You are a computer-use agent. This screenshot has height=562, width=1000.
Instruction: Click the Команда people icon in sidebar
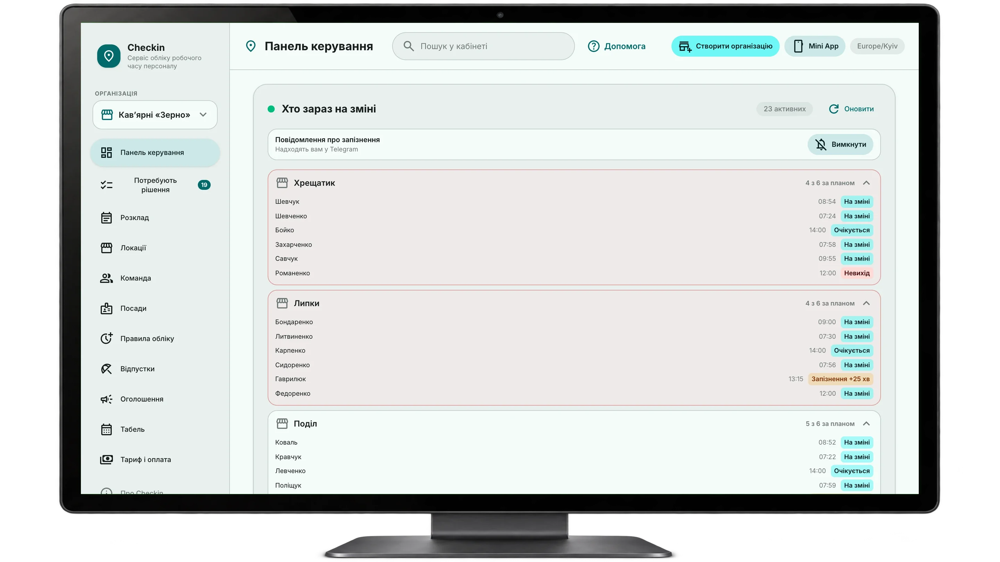point(106,278)
